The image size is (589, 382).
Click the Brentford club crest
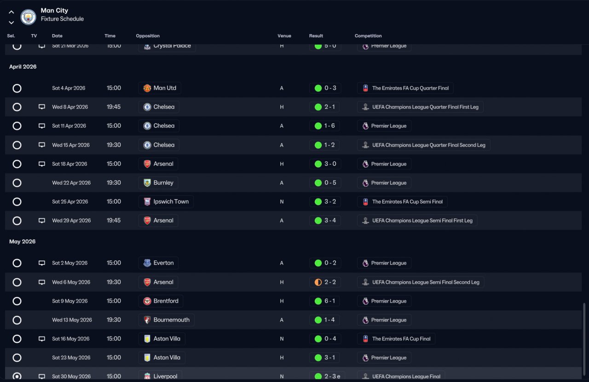coord(147,301)
